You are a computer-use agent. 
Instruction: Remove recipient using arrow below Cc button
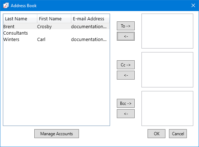[126, 75]
